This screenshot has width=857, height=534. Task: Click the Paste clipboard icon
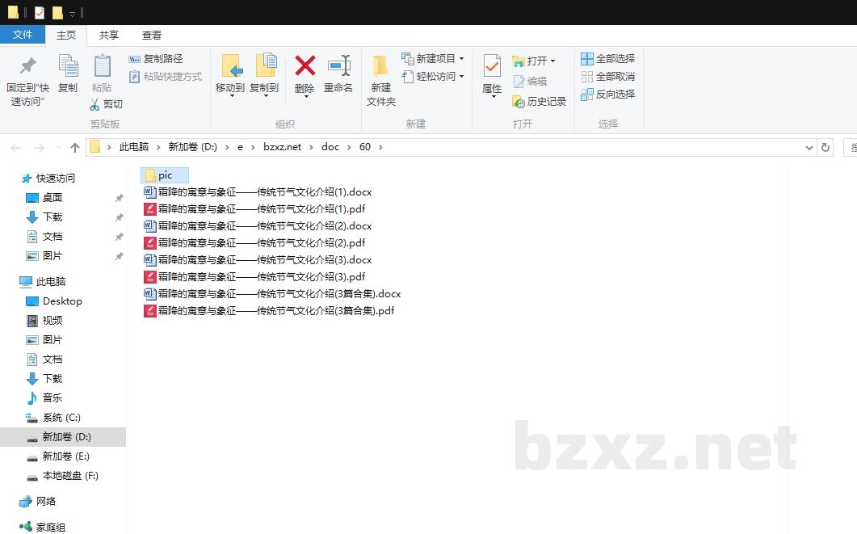102,66
